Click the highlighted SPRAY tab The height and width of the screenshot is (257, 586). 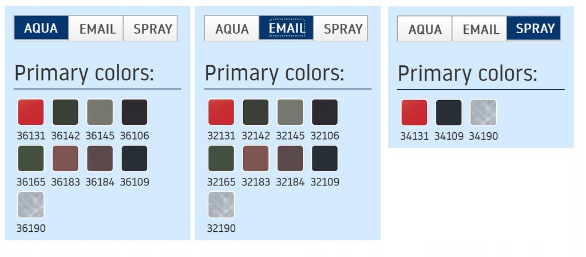point(534,29)
